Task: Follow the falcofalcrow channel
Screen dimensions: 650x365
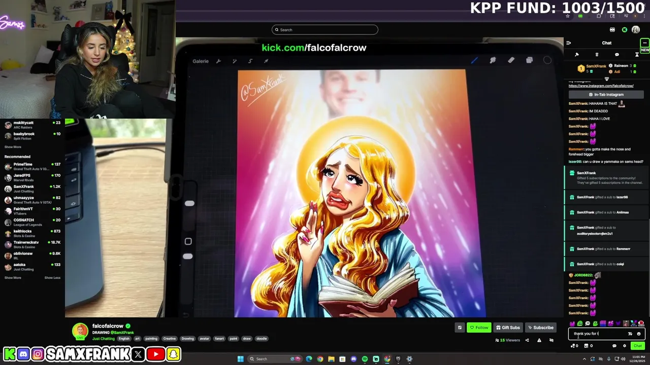Action: coord(479,327)
